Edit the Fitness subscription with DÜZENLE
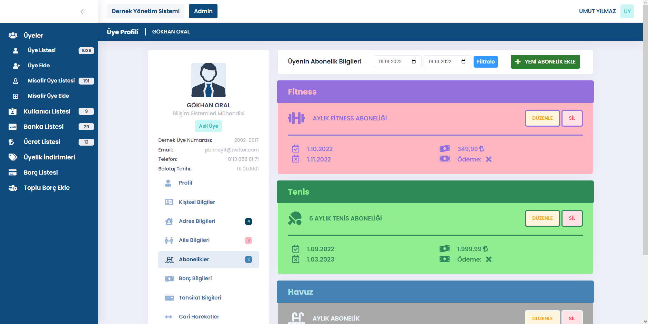 (542, 118)
